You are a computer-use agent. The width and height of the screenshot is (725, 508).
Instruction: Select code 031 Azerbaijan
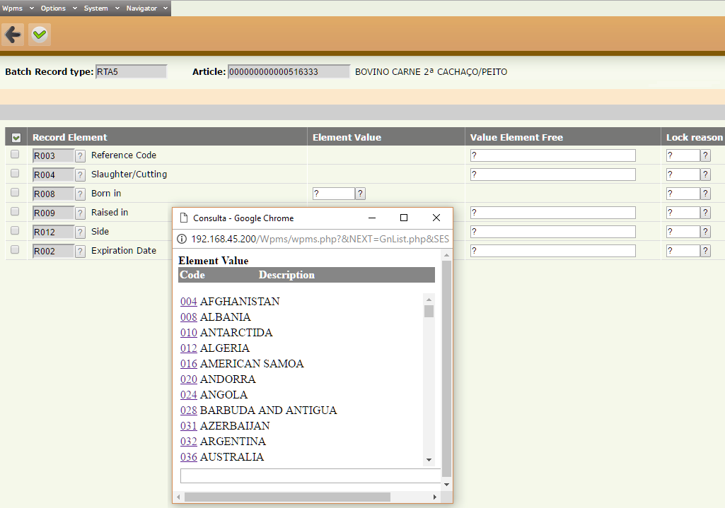coord(189,426)
